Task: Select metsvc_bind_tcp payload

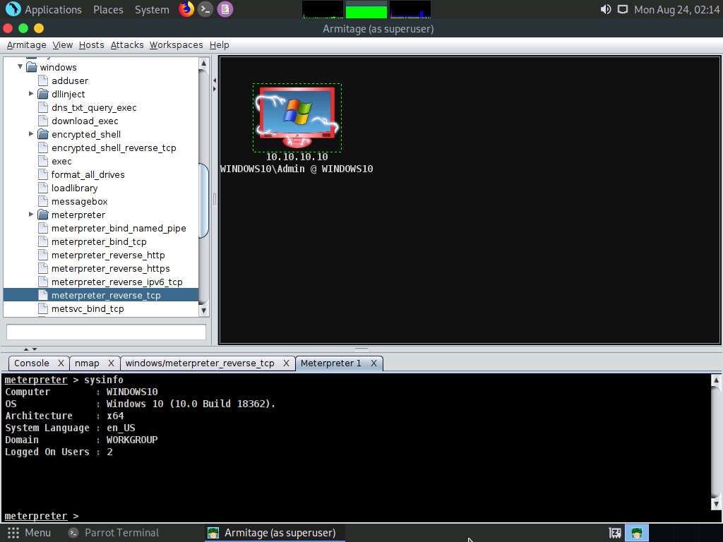Action: click(x=88, y=309)
